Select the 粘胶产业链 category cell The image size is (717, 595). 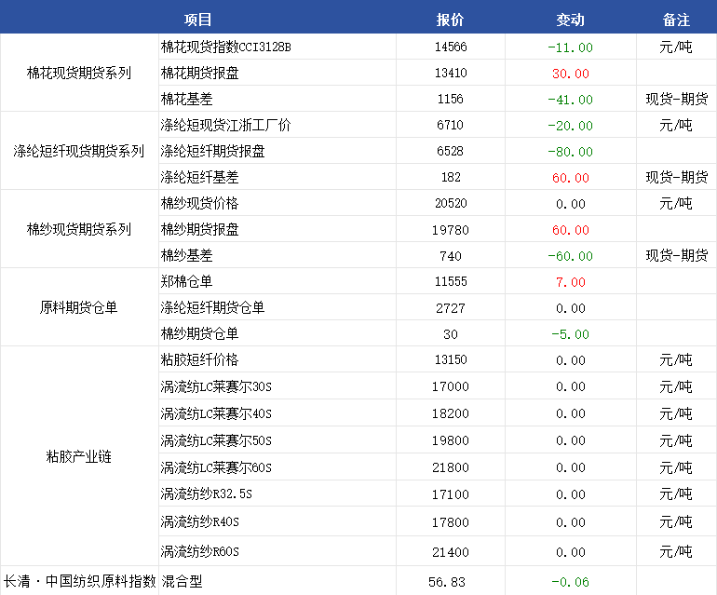[79, 456]
